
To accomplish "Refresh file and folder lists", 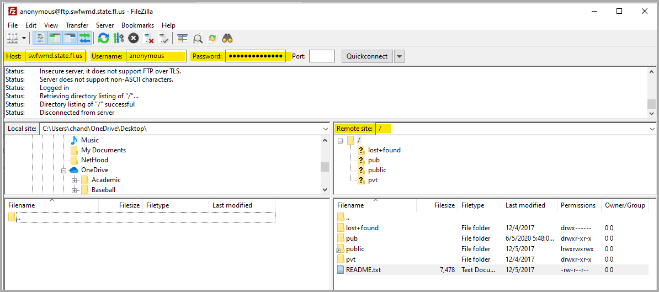I will click(x=103, y=38).
